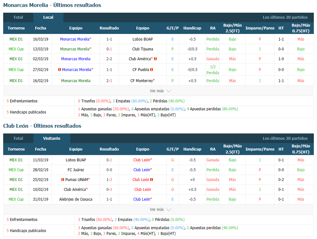Click the date 16/03/19
The width and height of the screenshot is (317, 239).
[x=41, y=39]
